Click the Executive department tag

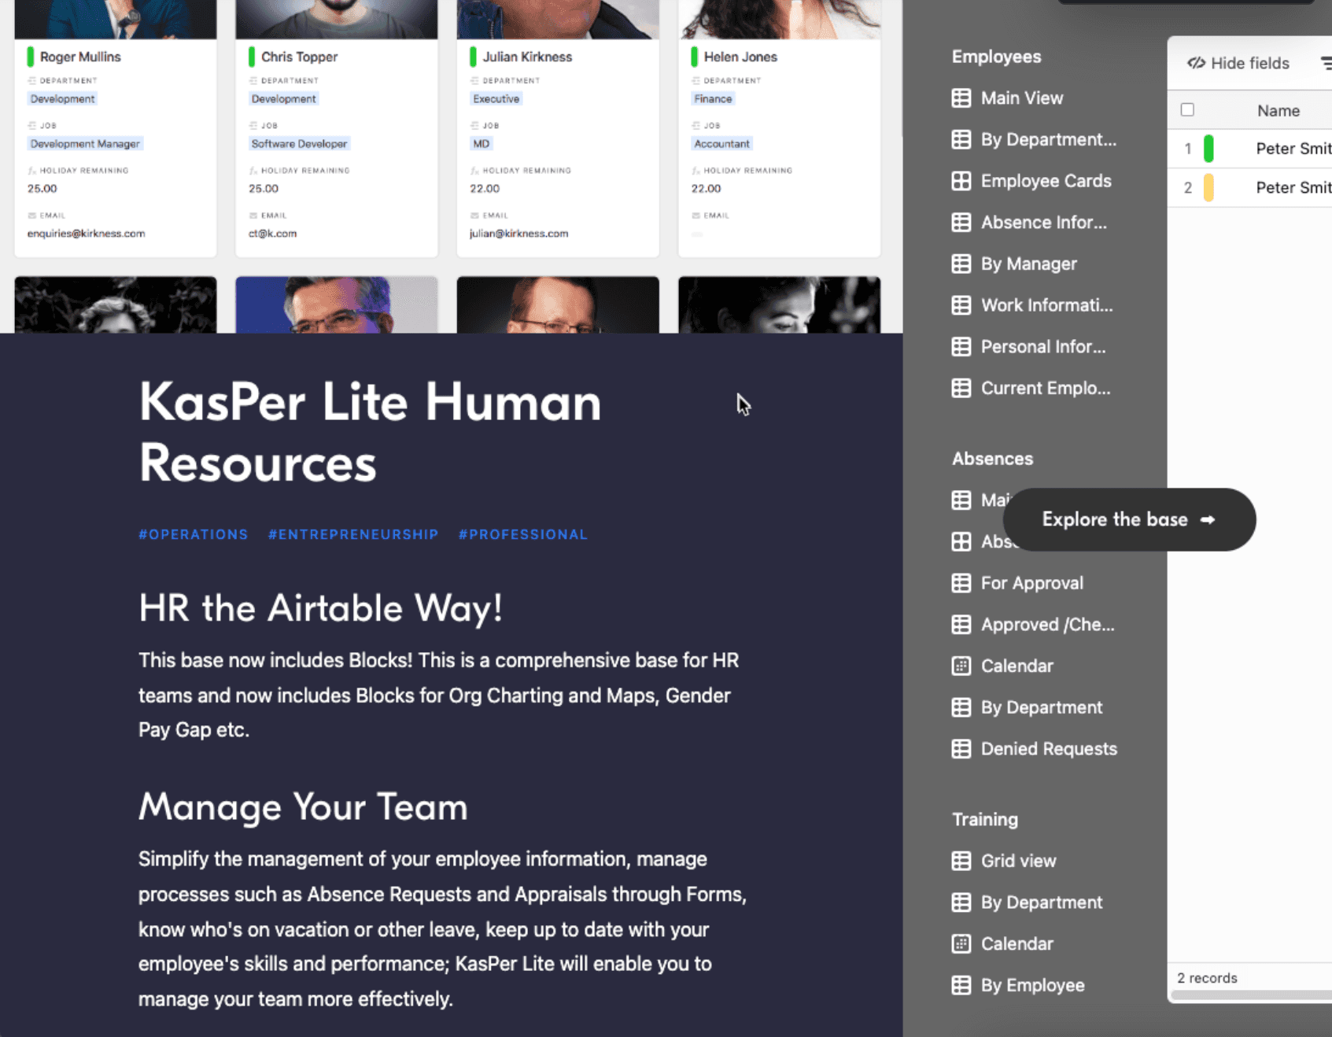pos(496,99)
